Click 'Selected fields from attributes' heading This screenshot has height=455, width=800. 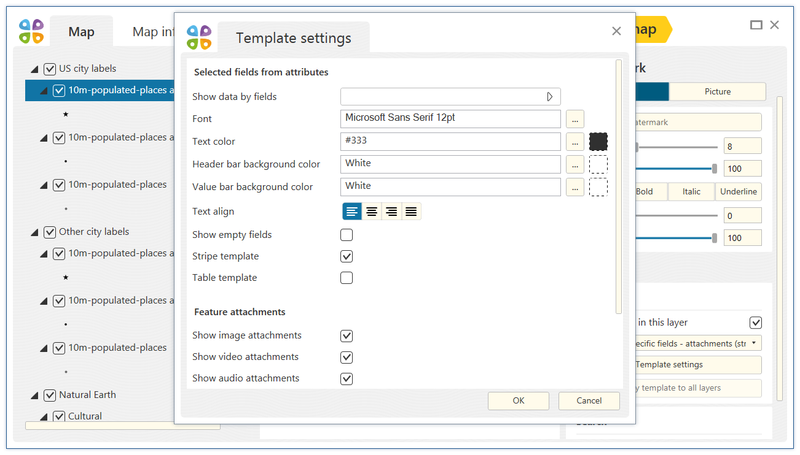[x=261, y=72]
